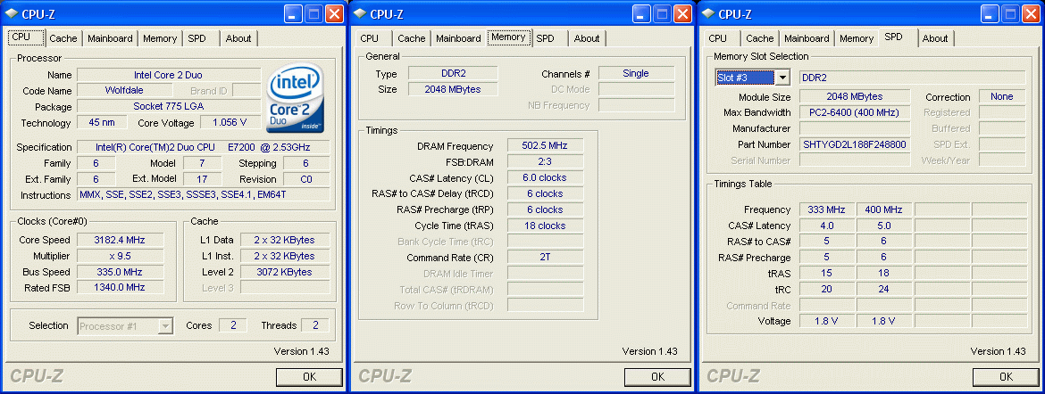Viewport: 1045px width, 394px height.
Task: Open Memory tab in the right window
Action: click(857, 38)
